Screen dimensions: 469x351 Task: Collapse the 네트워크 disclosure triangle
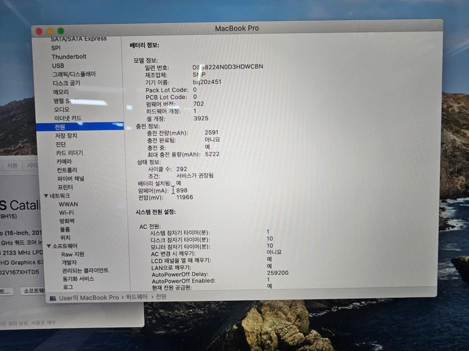point(46,196)
